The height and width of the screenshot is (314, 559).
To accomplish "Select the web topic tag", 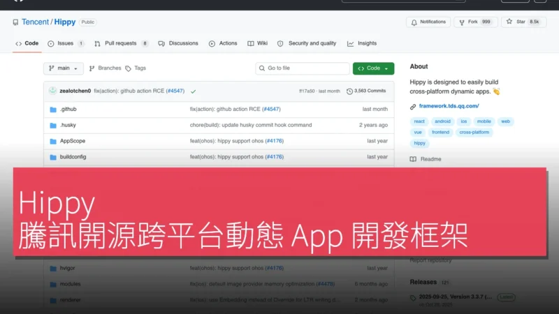I will [505, 121].
